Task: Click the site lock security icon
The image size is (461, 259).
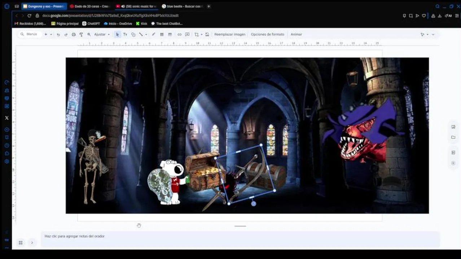Action: tap(37, 16)
